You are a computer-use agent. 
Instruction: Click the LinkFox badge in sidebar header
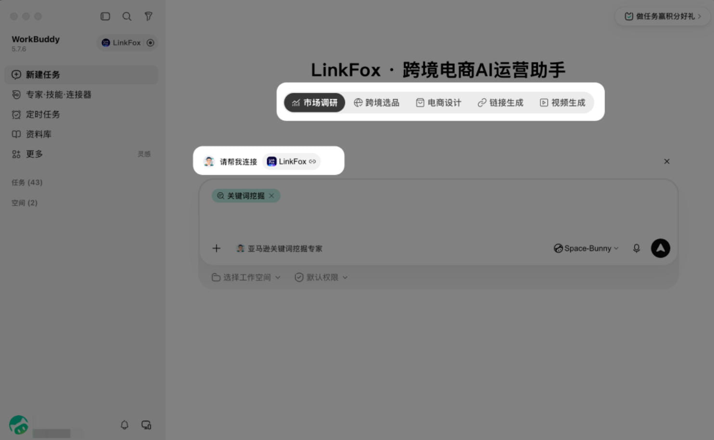coord(121,43)
